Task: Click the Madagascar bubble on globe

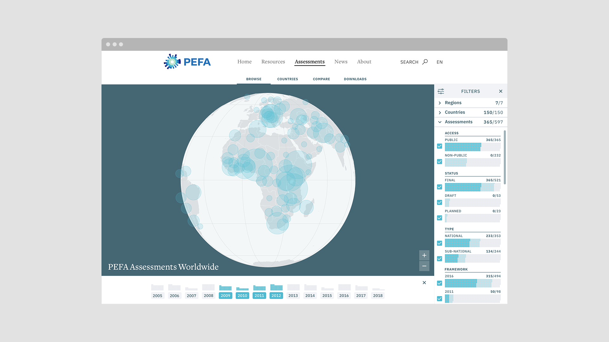Action: click(x=307, y=207)
